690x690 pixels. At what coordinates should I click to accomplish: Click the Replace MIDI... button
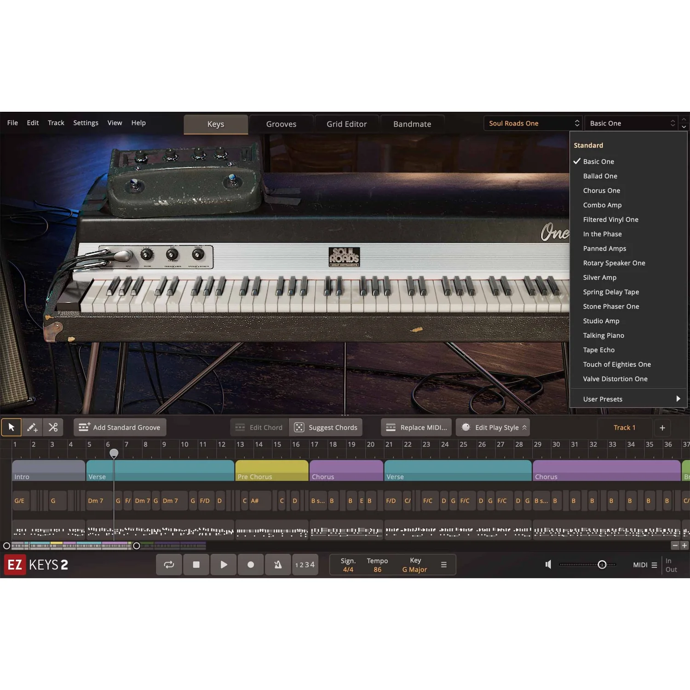[417, 427]
